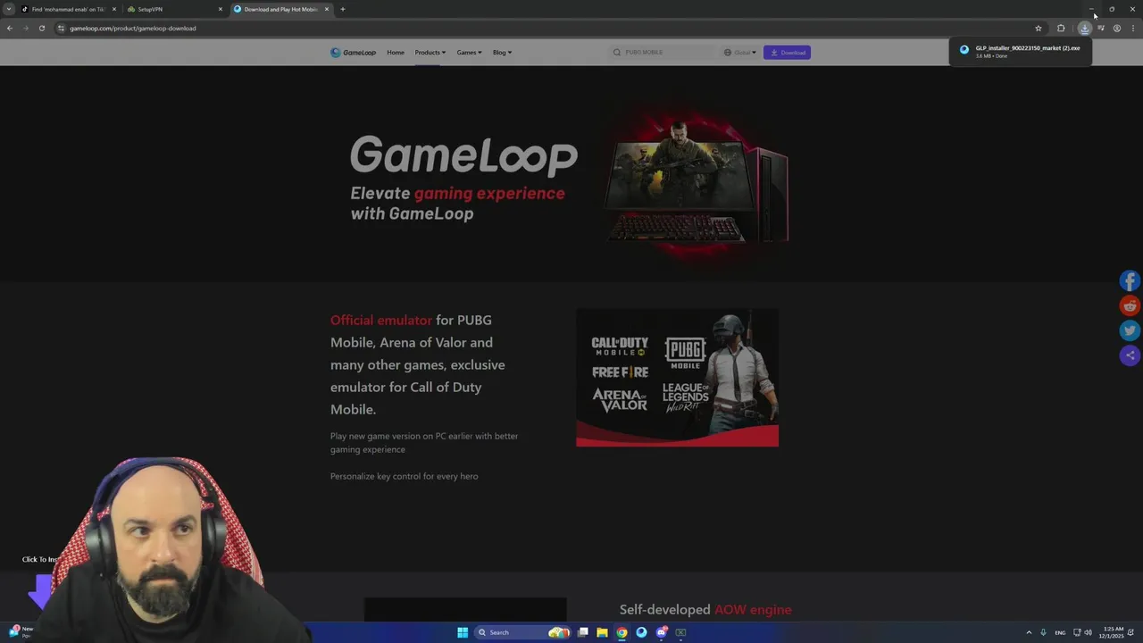The image size is (1143, 643).
Task: Click the search magnifier icon on the site
Action: (x=616, y=52)
